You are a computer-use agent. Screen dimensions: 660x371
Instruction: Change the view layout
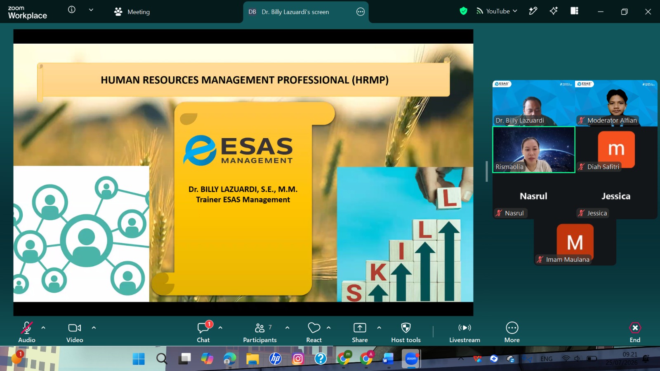pyautogui.click(x=574, y=11)
